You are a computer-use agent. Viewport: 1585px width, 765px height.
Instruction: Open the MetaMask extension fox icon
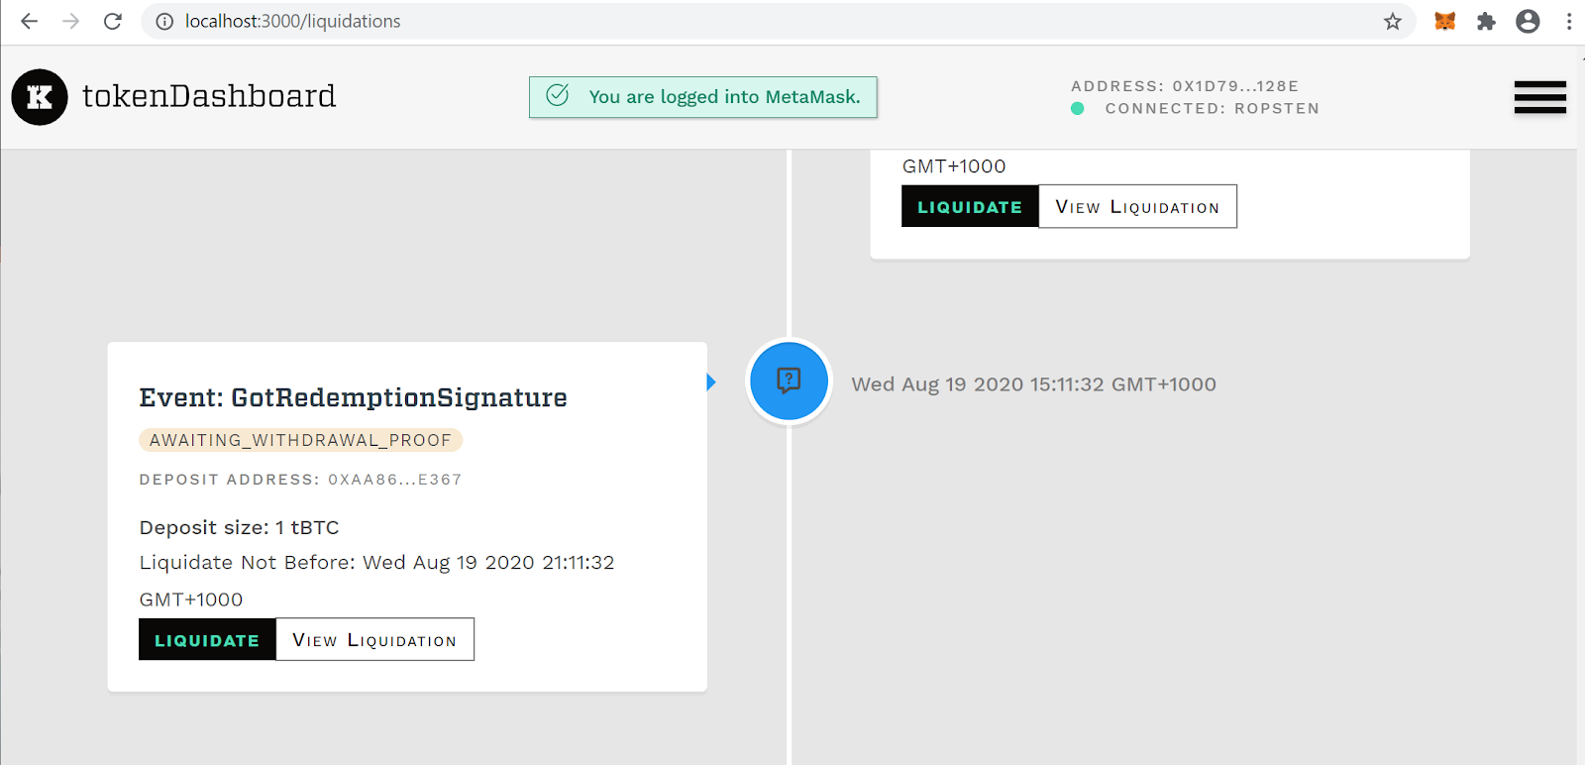[1445, 21]
